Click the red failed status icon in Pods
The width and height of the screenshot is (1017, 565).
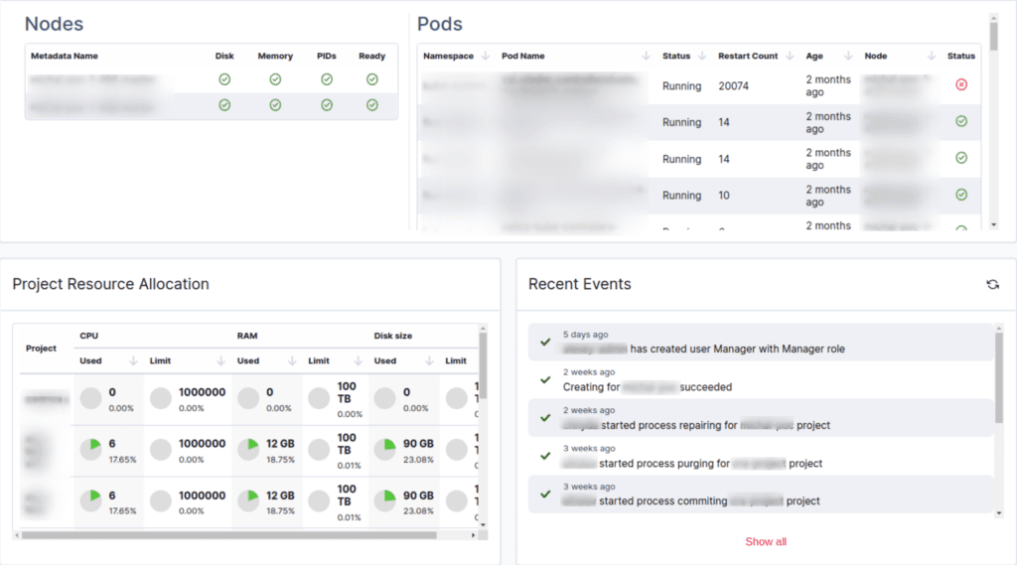(x=960, y=85)
